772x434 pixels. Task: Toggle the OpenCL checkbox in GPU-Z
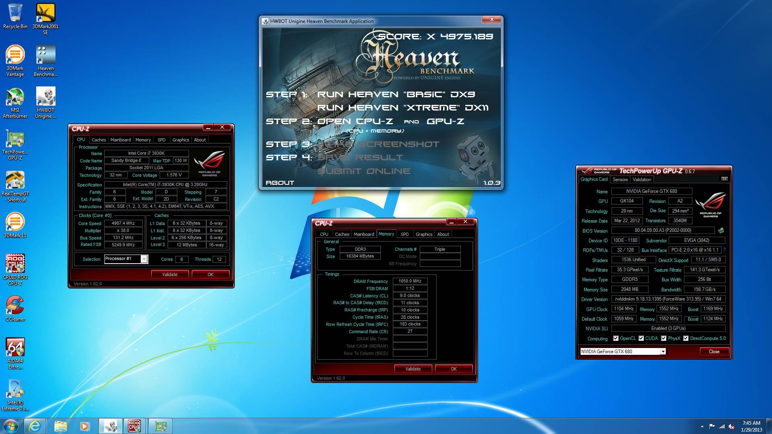coord(616,338)
